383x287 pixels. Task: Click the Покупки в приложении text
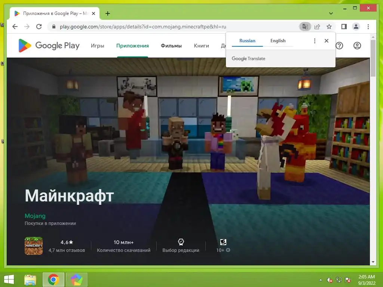(x=50, y=223)
